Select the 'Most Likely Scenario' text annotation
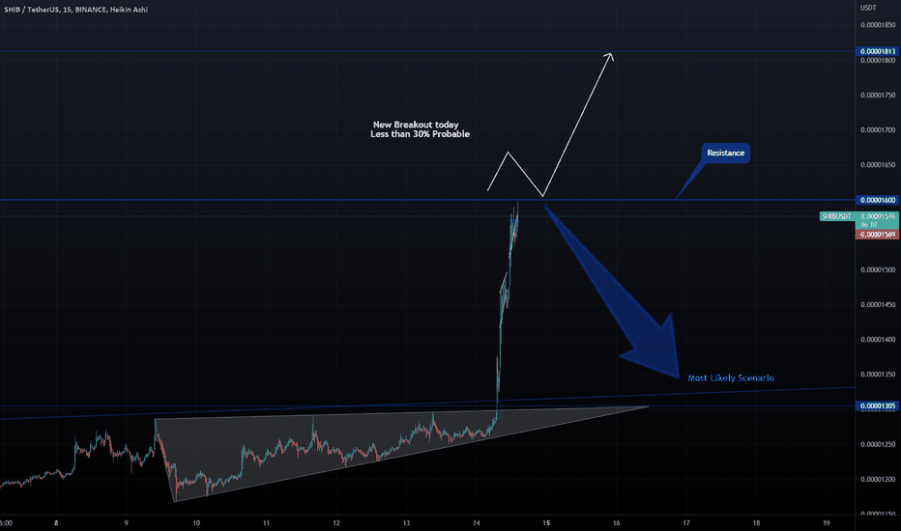Image resolution: width=901 pixels, height=531 pixels. pos(730,377)
